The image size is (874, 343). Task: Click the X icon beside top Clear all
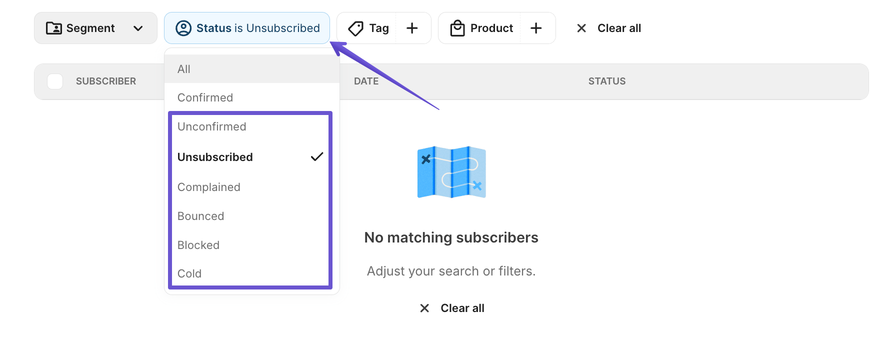pos(581,28)
